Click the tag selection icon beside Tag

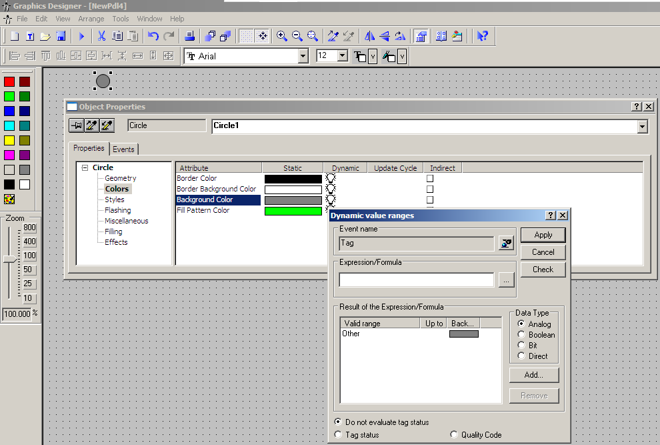click(506, 244)
